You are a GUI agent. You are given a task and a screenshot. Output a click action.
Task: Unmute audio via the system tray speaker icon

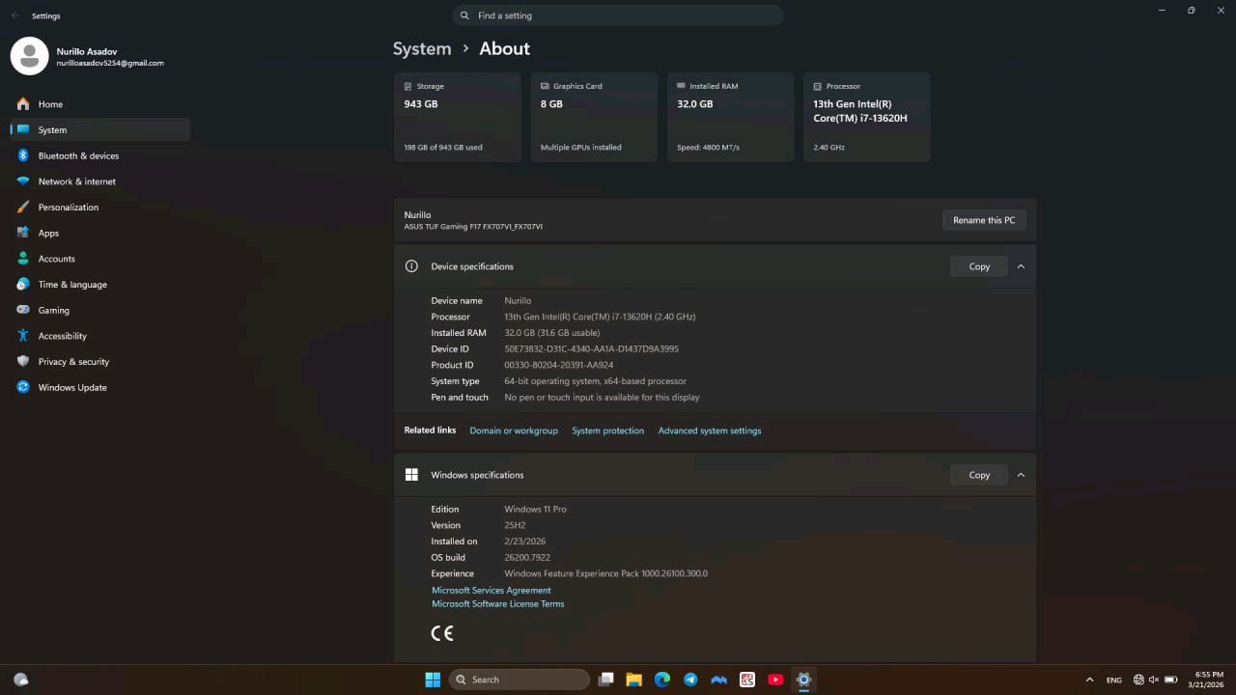pyautogui.click(x=1154, y=679)
